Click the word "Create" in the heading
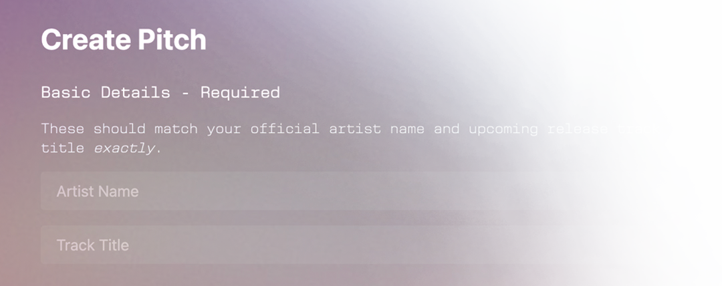 pyautogui.click(x=86, y=40)
